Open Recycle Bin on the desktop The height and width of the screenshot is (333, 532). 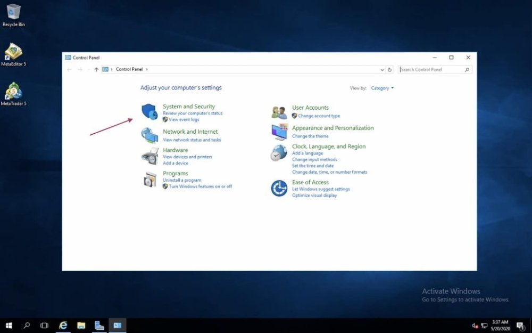pyautogui.click(x=13, y=15)
